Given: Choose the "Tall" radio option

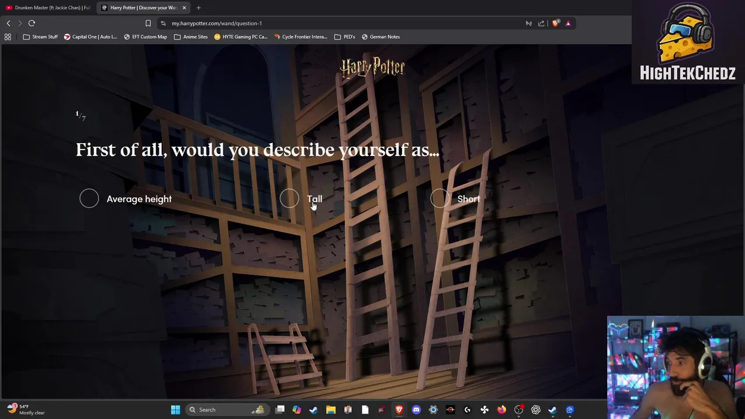Looking at the screenshot, I should (x=289, y=199).
